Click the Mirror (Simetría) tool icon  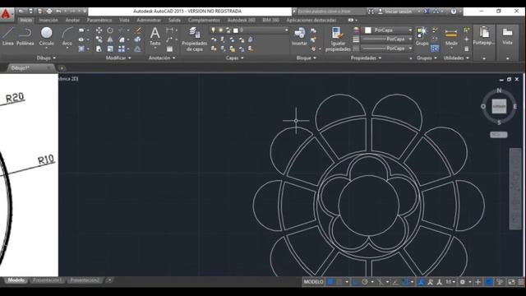(x=110, y=39)
